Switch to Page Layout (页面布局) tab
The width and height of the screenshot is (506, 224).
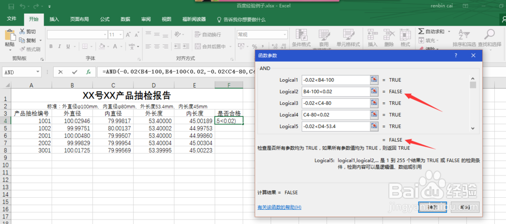point(79,19)
